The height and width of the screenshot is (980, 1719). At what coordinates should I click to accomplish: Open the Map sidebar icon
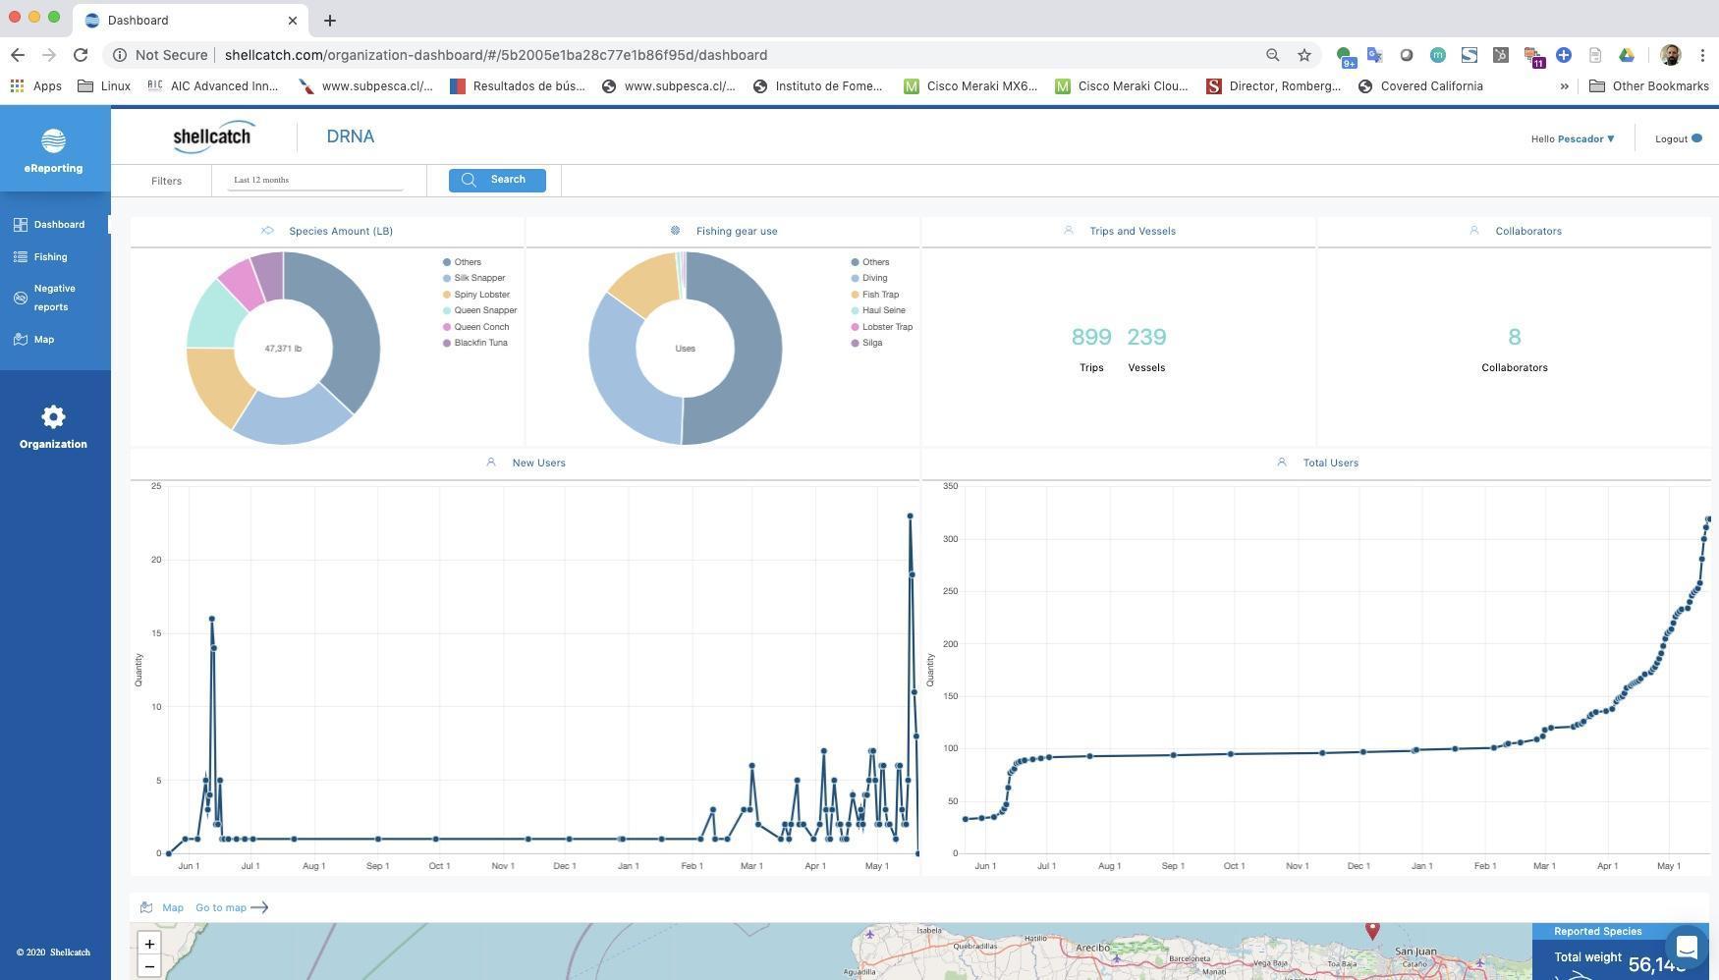(21, 340)
